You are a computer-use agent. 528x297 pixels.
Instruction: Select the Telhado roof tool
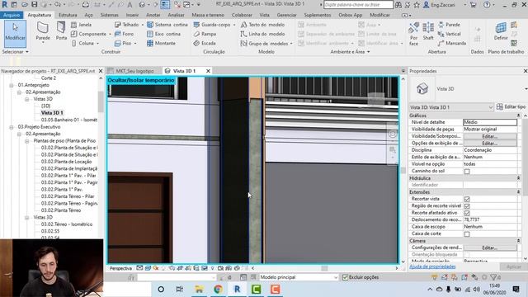[x=126, y=25]
